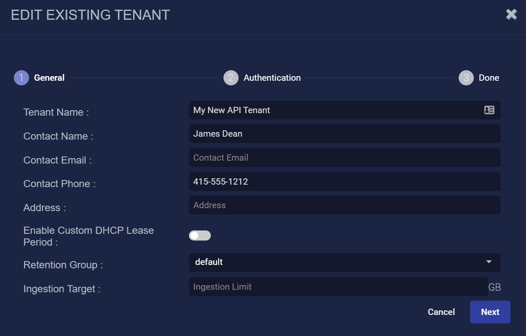This screenshot has height=336, width=526.
Task: Go to the Done step label
Action: pos(489,78)
